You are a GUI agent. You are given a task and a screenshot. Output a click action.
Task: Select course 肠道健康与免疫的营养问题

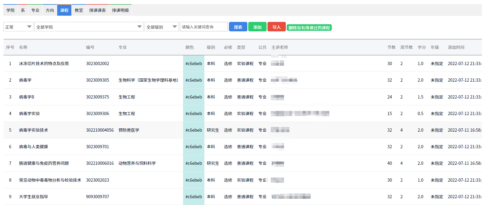[x=44, y=163]
